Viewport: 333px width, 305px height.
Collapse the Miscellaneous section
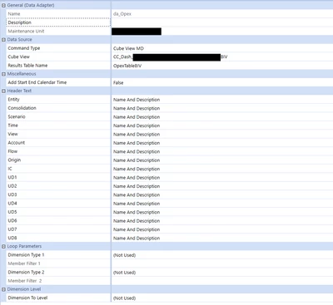pyautogui.click(x=3, y=74)
